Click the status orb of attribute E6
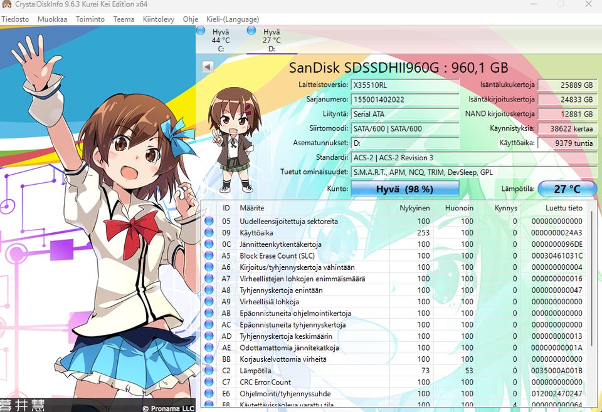 [x=209, y=394]
